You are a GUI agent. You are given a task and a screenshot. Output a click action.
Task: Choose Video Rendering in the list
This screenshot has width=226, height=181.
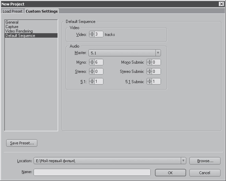pos(31,31)
